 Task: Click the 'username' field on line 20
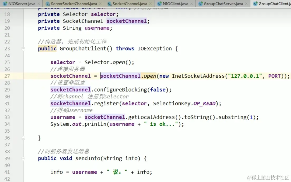point(97,28)
